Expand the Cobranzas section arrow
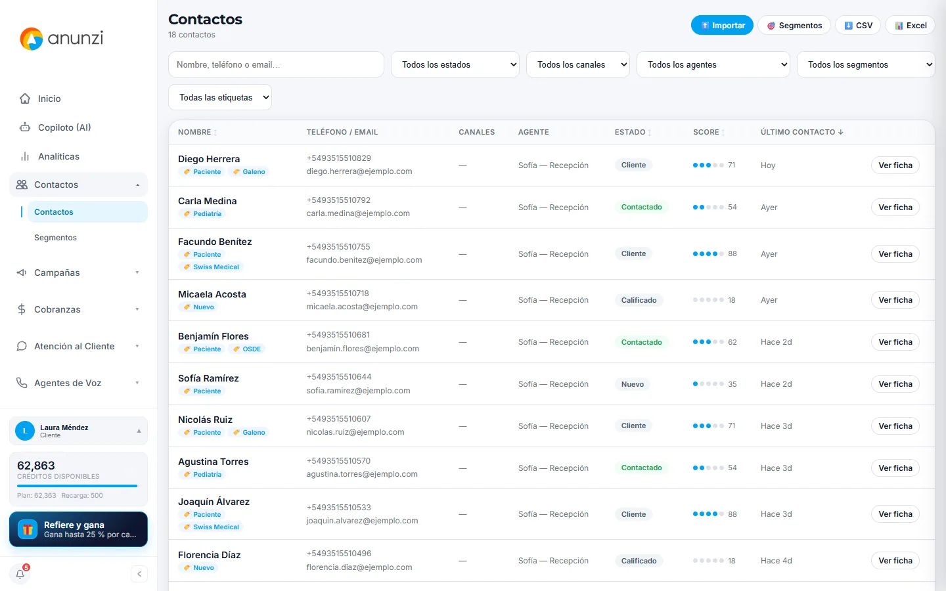The height and width of the screenshot is (591, 946). [x=137, y=309]
